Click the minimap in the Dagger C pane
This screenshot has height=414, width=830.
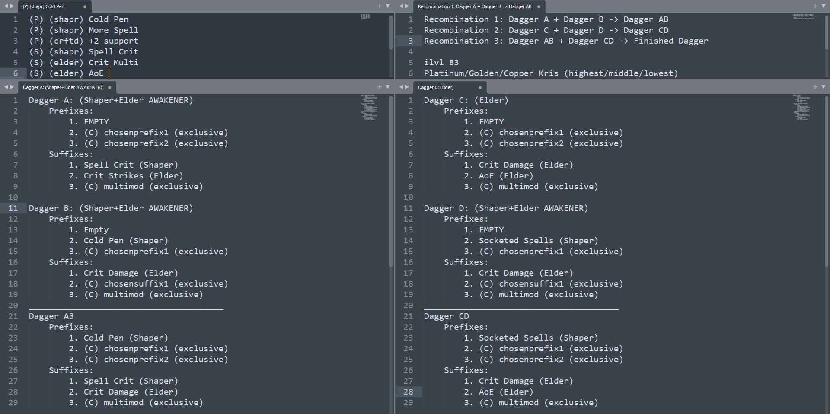pyautogui.click(x=802, y=107)
